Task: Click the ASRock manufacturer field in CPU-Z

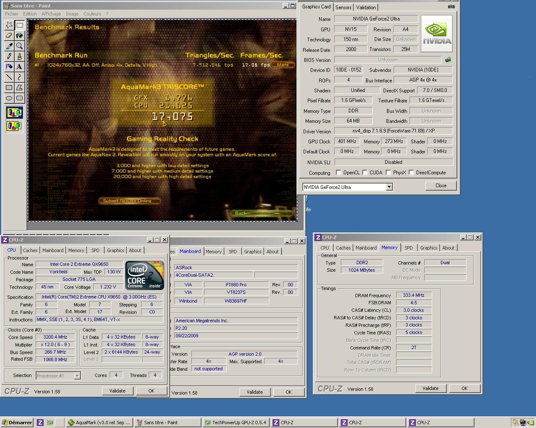Action: [236, 267]
